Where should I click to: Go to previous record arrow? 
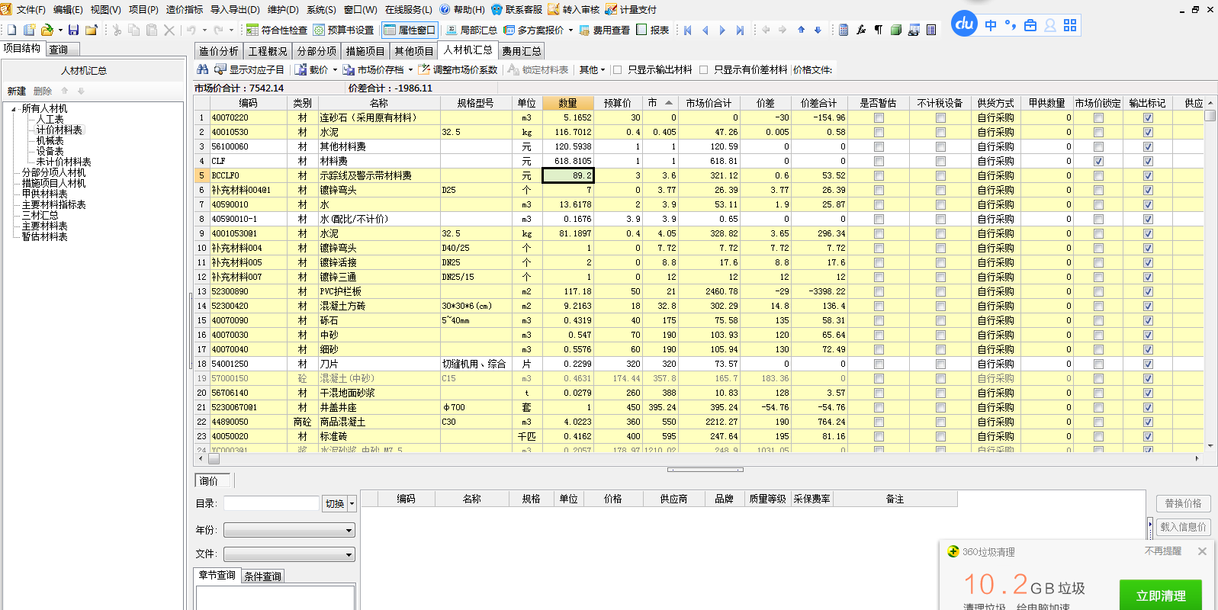point(705,30)
